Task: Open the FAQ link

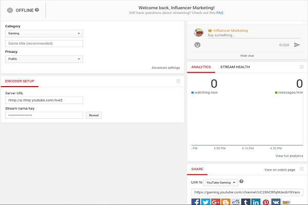Action: [220, 13]
